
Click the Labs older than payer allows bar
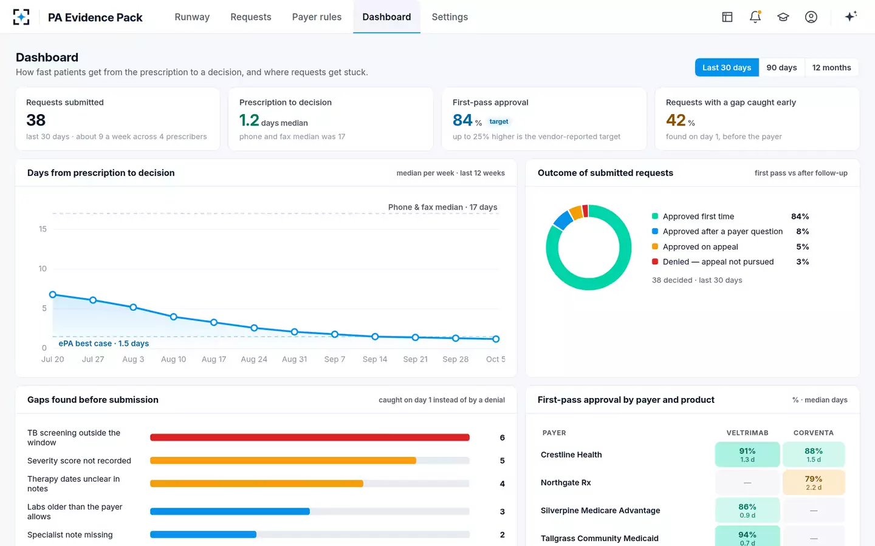coord(230,511)
